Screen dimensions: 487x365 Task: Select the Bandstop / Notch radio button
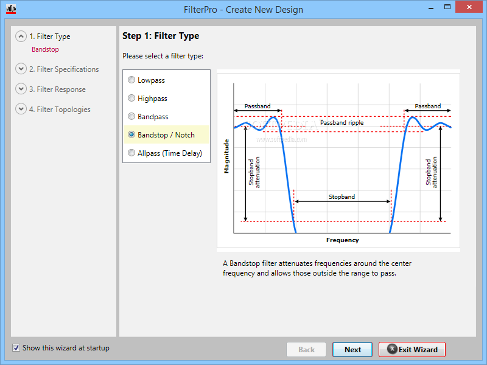click(131, 134)
